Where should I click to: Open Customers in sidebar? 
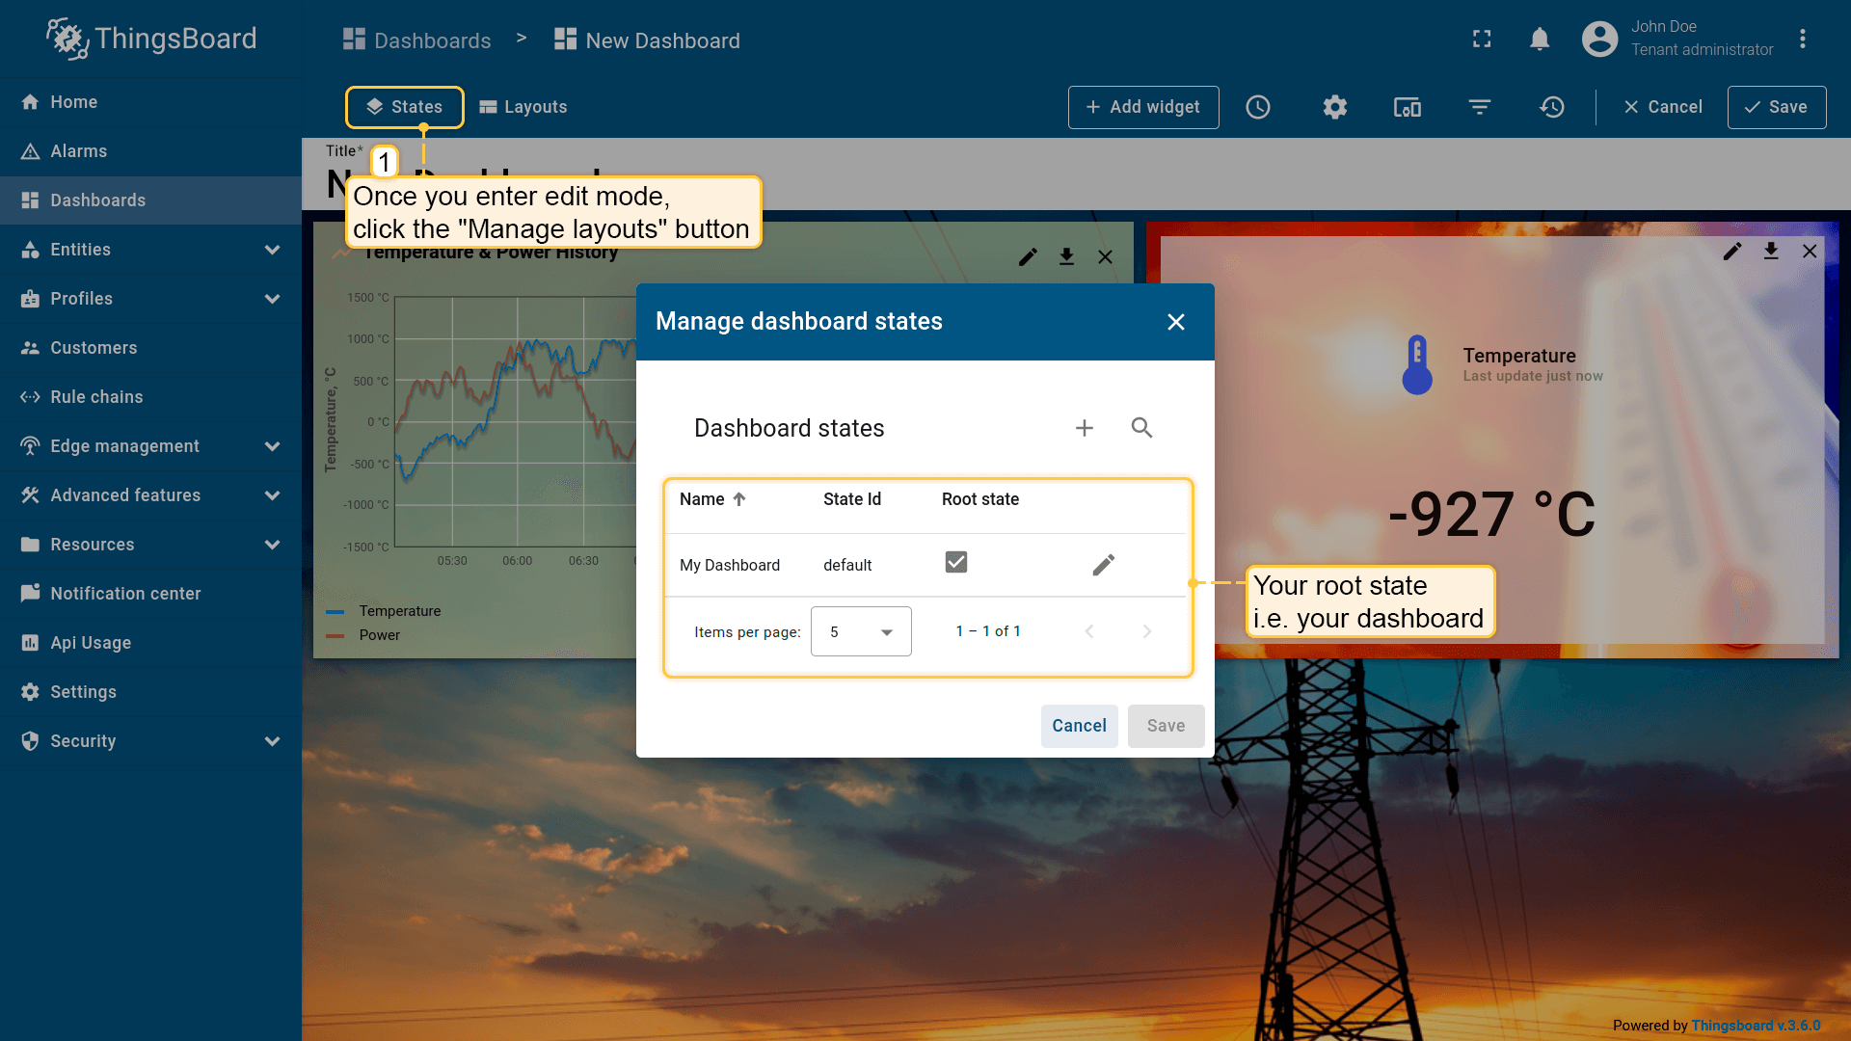(150, 348)
